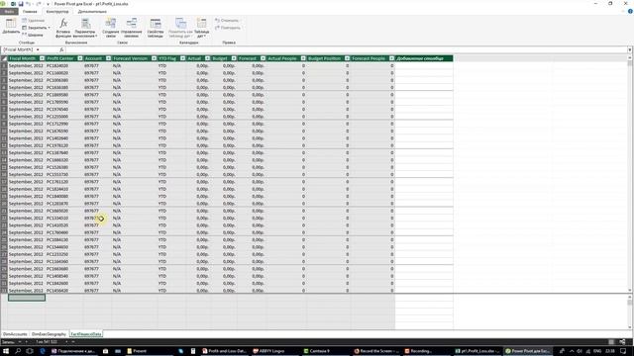634x356 pixels.
Task: Click the Add Column header (Добавление столбца)
Action: coord(424,58)
